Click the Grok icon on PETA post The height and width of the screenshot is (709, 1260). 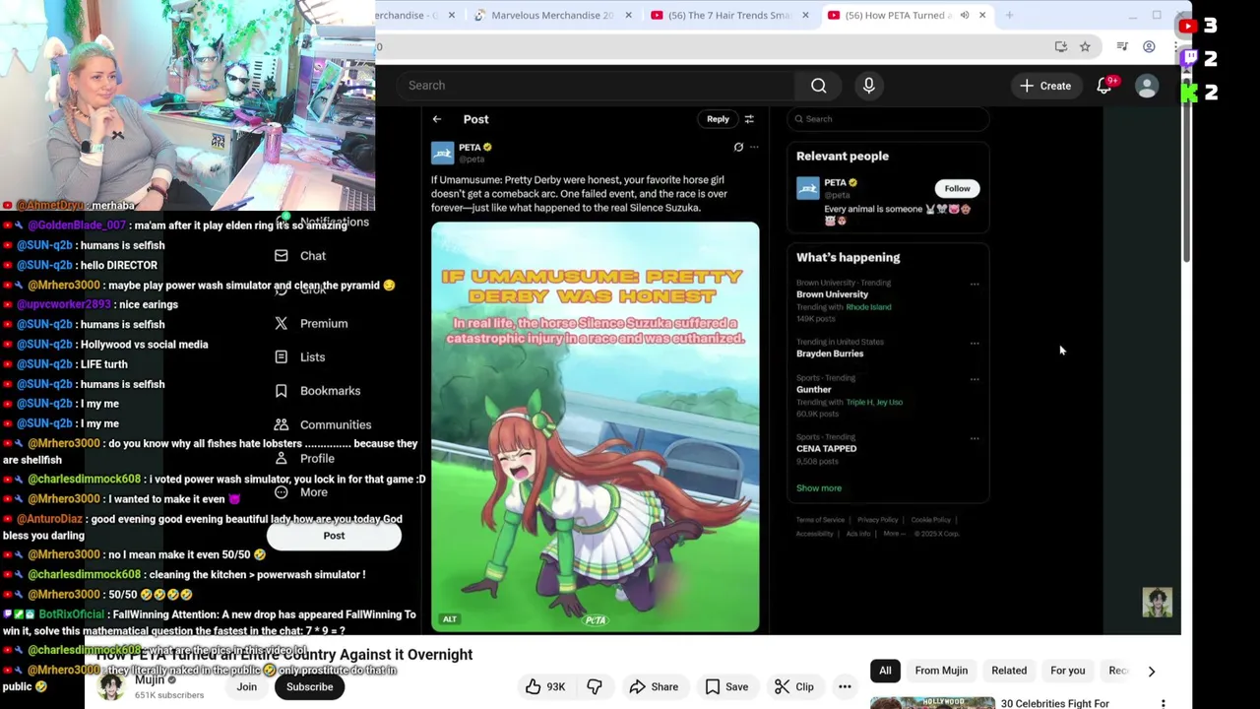click(738, 147)
